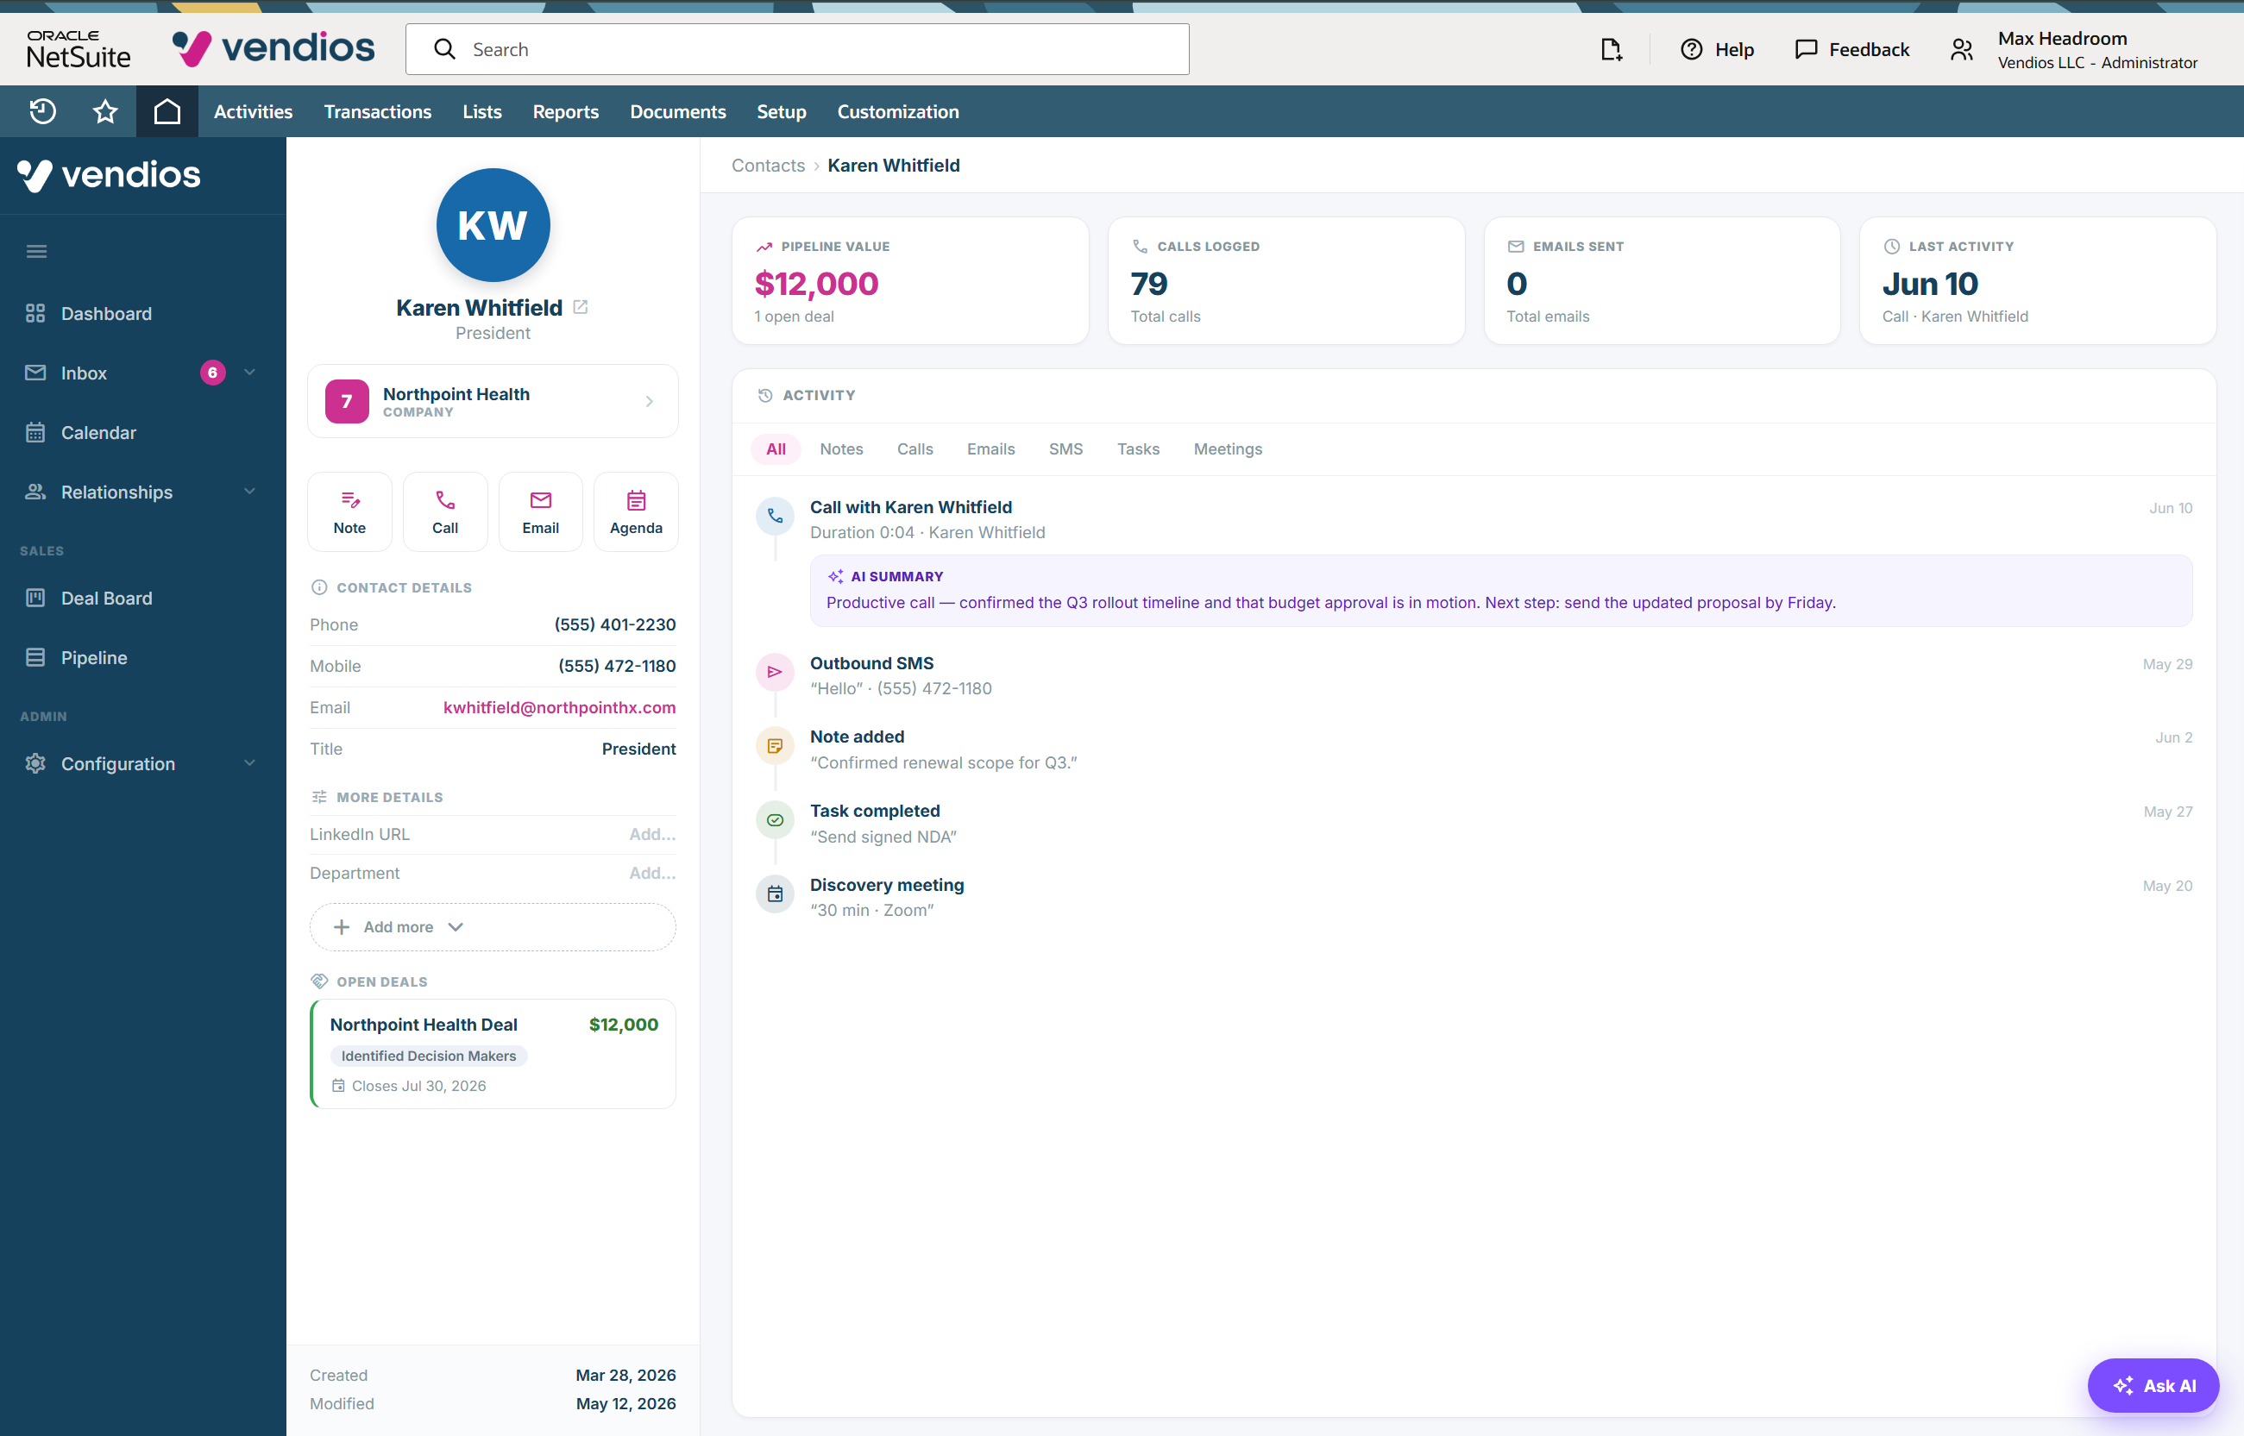Click the kwhitfield@northpointhx.com email link
Image resolution: width=2244 pixels, height=1436 pixels.
(560, 708)
